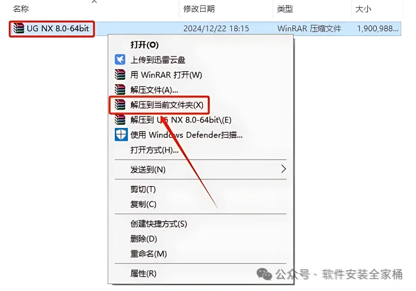Select 创建快捷方式(S) menu item
Screen dimensions: 416x291
(159, 224)
